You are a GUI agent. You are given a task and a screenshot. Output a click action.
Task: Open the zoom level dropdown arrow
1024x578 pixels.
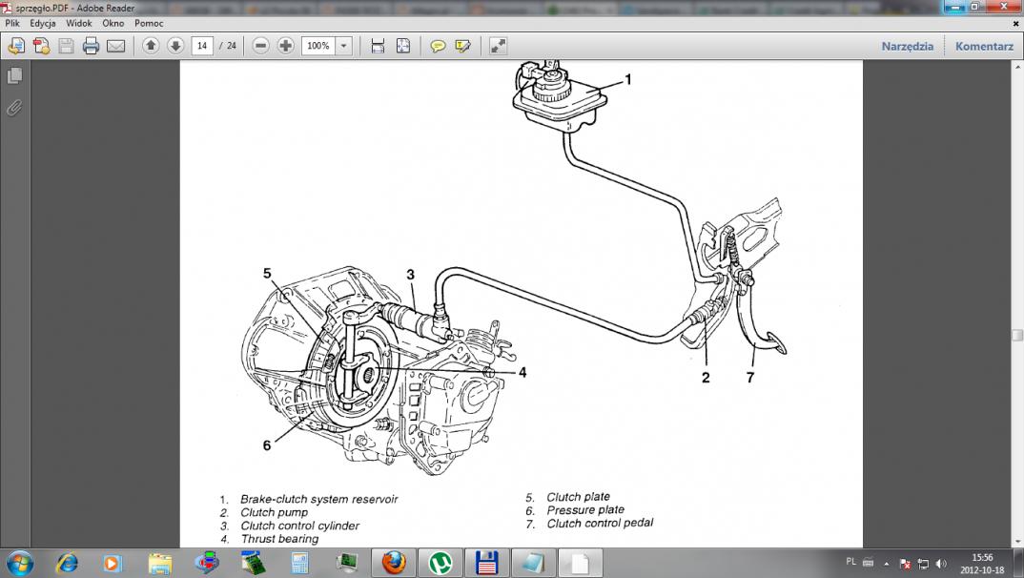[x=343, y=46]
